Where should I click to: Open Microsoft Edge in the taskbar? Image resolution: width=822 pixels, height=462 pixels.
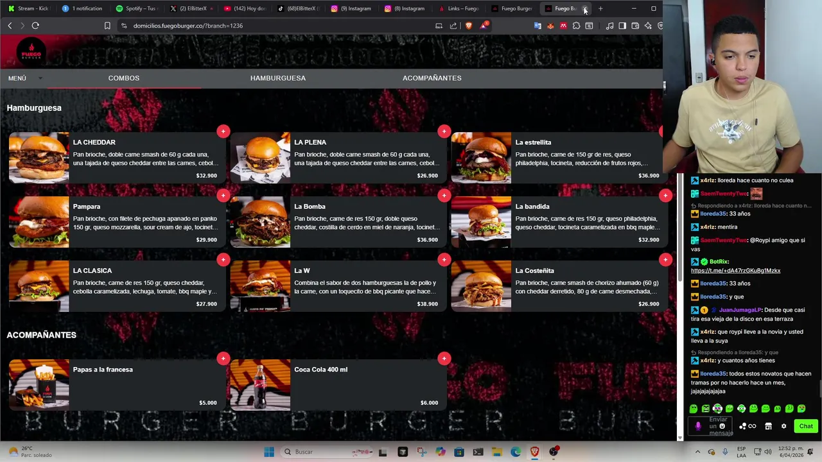pos(516,452)
